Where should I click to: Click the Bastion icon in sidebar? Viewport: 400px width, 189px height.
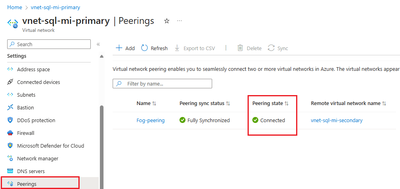(10, 107)
